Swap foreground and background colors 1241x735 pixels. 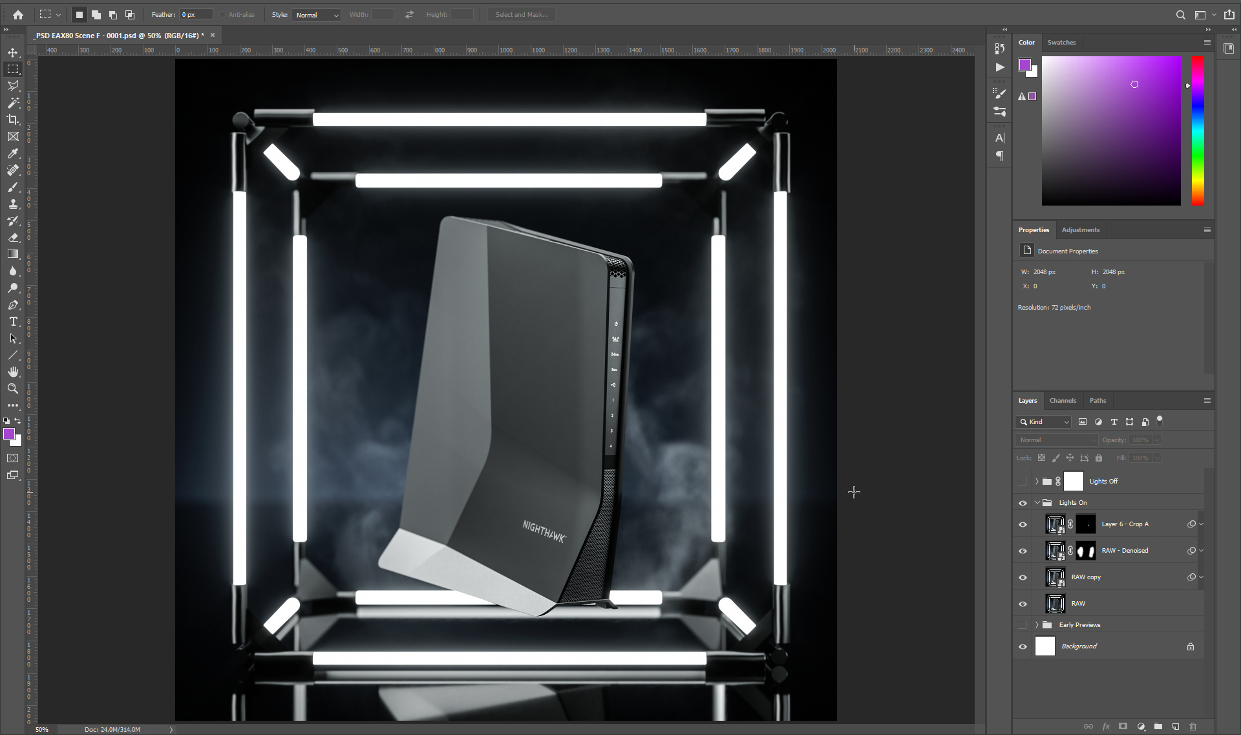pos(18,421)
